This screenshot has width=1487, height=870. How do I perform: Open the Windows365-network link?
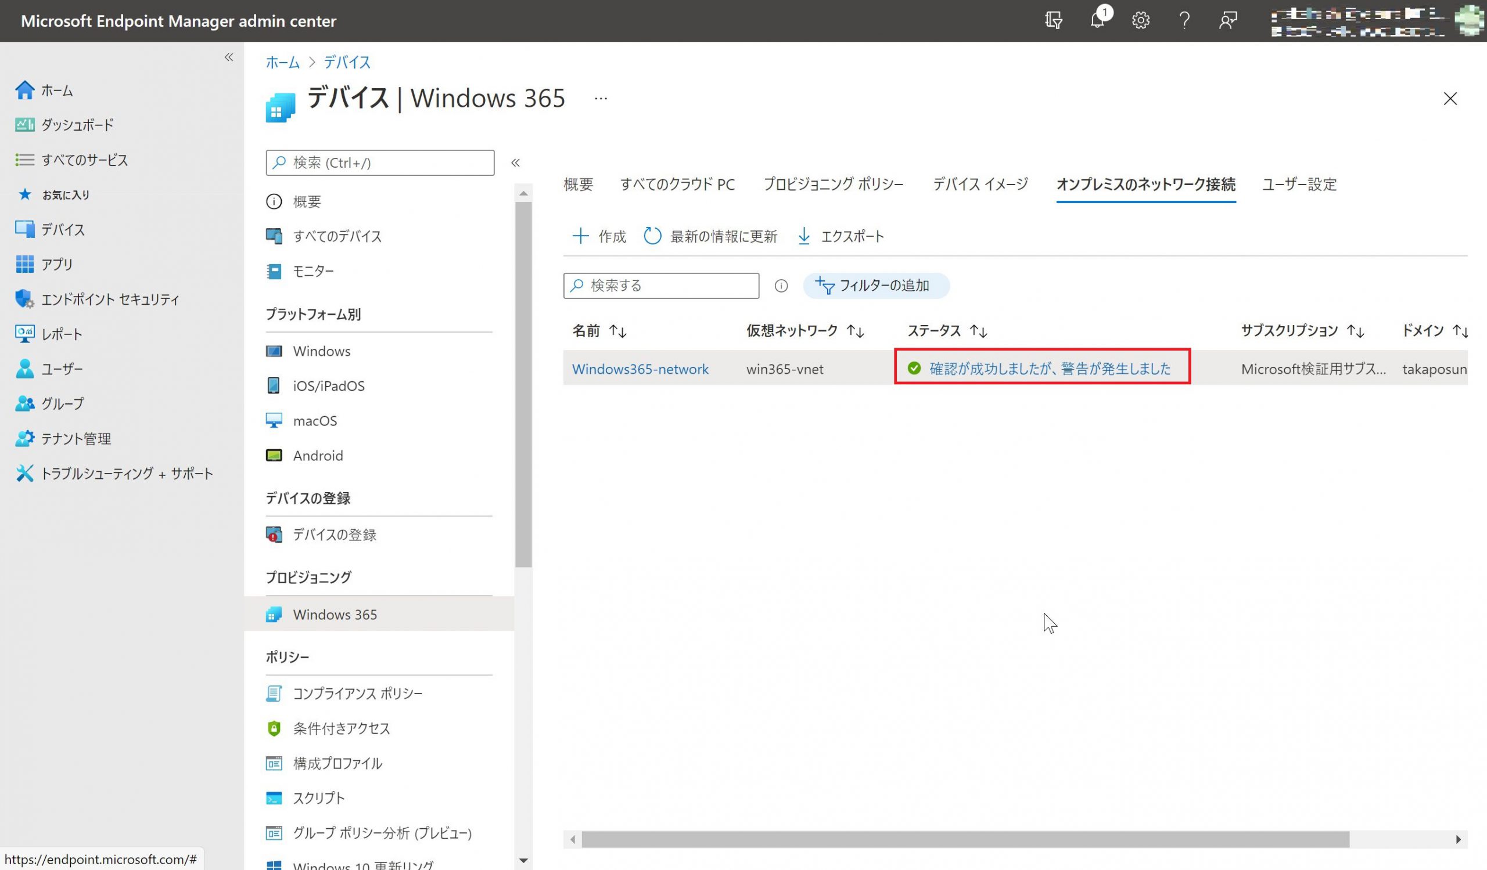(x=640, y=369)
